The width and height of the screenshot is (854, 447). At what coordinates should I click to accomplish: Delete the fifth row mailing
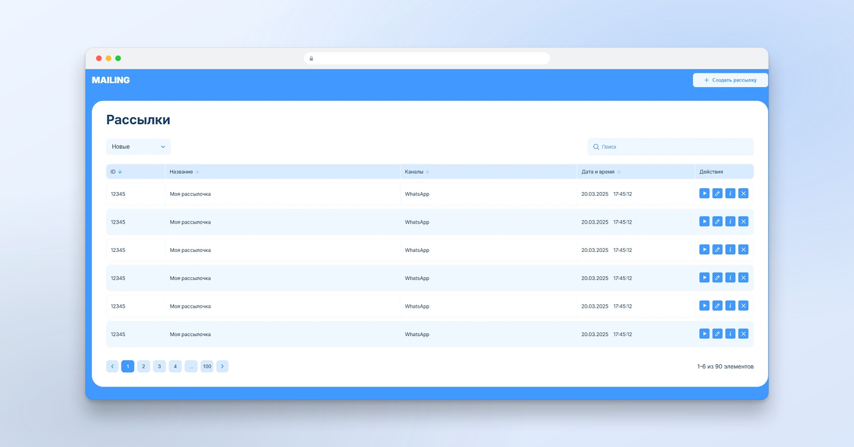coord(743,306)
